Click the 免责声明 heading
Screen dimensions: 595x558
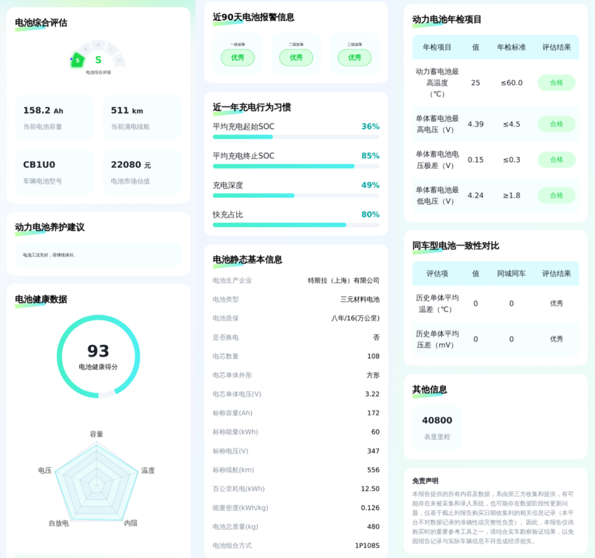tap(425, 481)
